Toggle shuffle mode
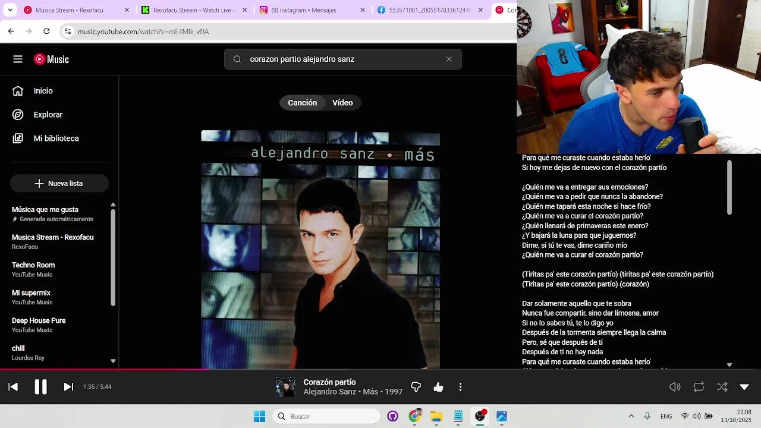 pyautogui.click(x=722, y=387)
